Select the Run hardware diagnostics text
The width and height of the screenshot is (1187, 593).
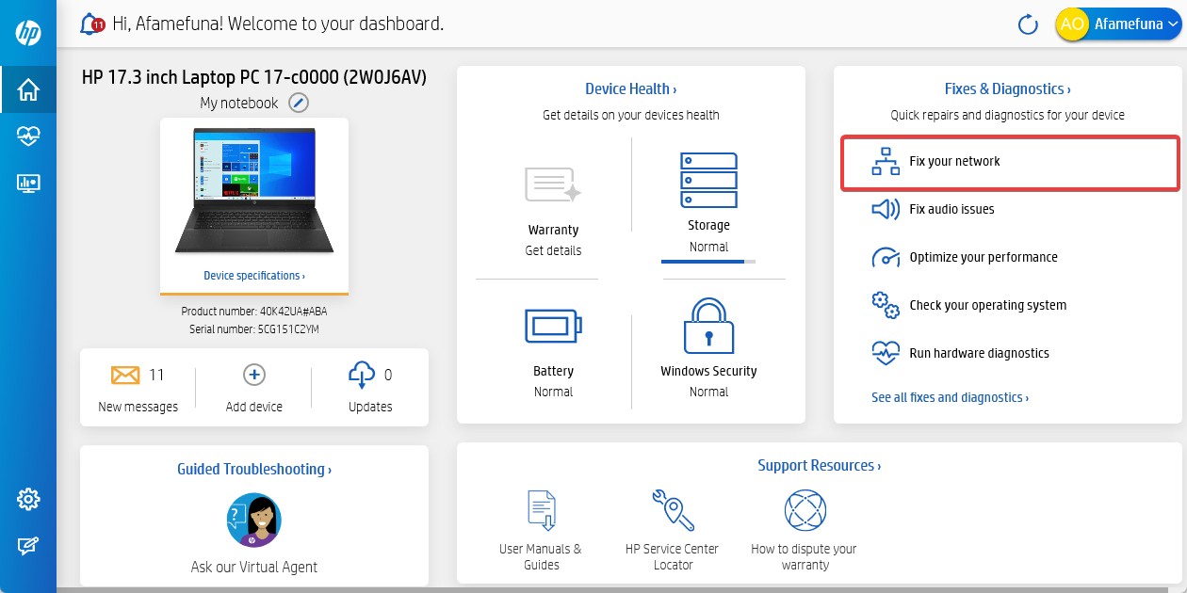979,353
